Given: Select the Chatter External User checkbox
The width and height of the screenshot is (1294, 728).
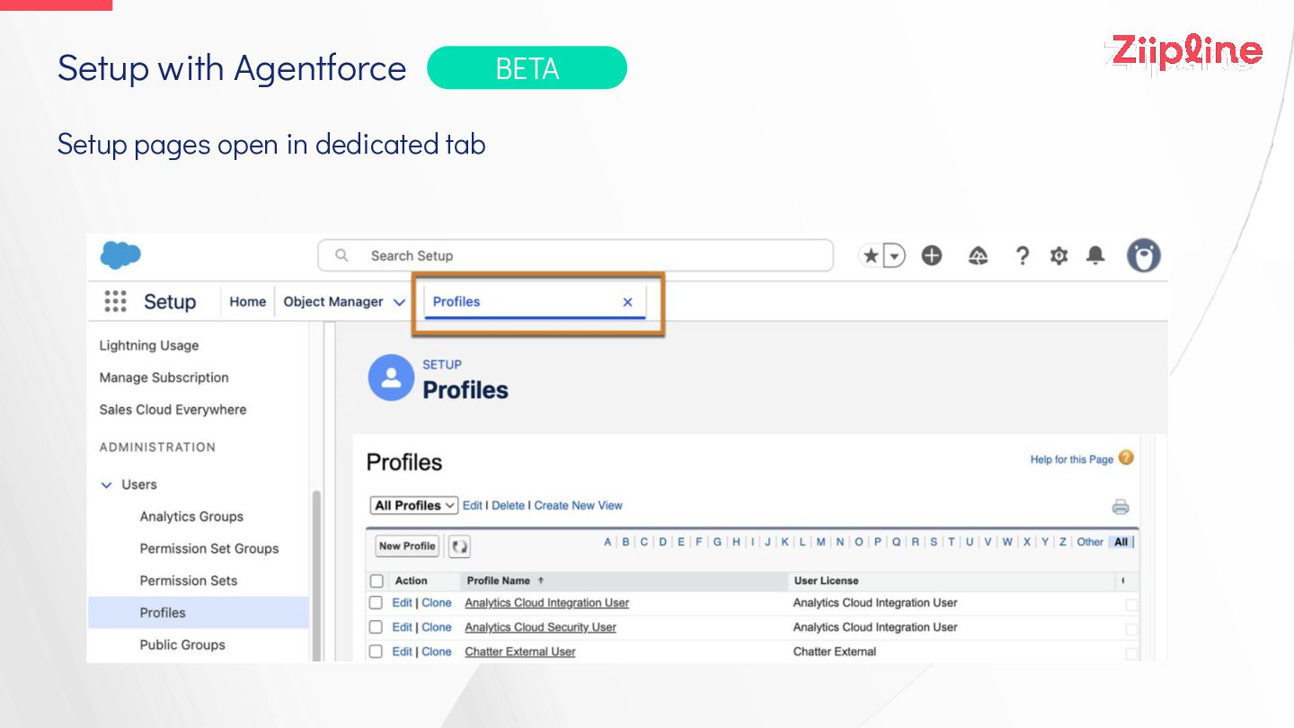Looking at the screenshot, I should pyautogui.click(x=377, y=652).
